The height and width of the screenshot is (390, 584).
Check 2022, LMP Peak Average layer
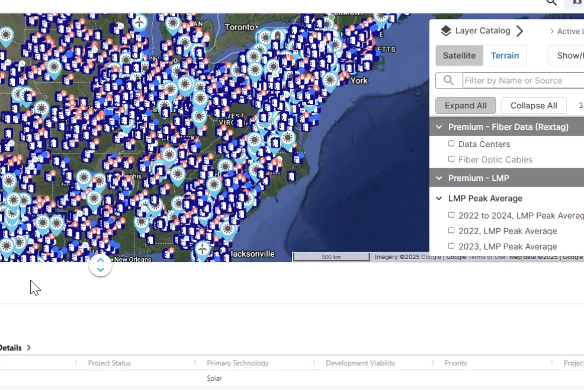(x=451, y=231)
